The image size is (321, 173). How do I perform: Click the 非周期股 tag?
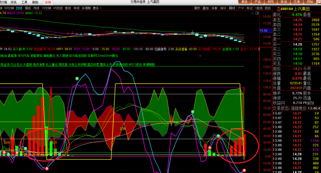(149, 64)
